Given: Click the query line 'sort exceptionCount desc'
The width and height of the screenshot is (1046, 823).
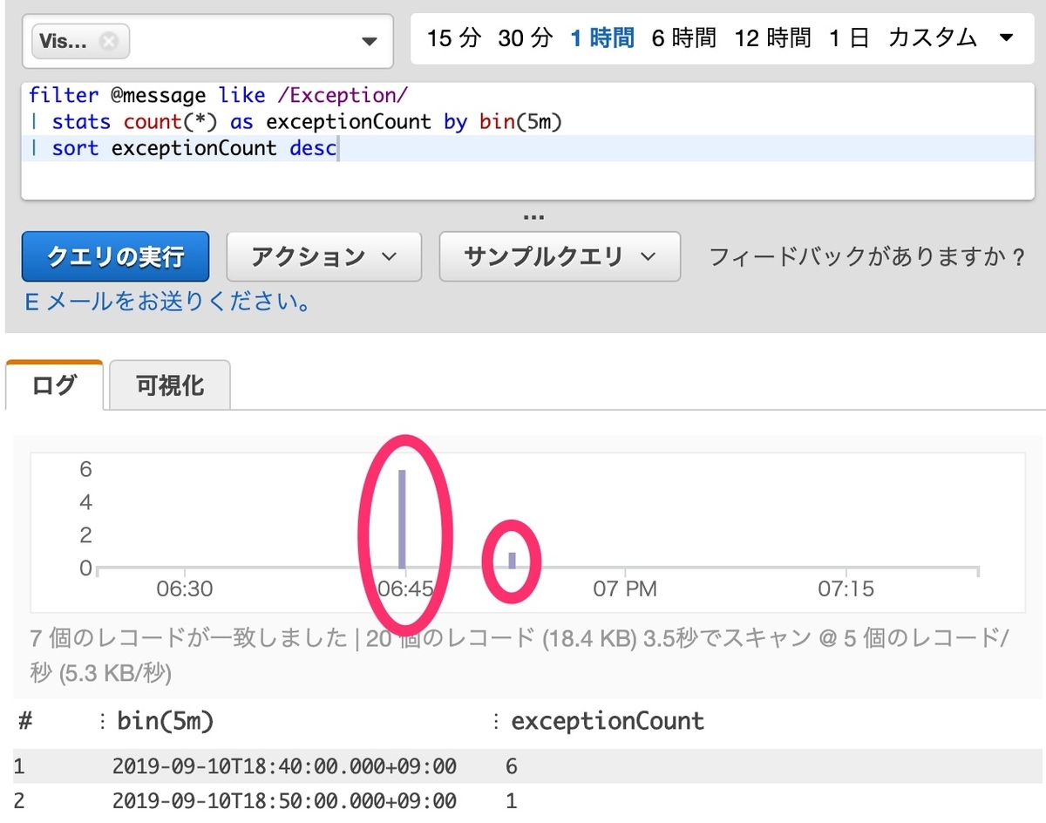Looking at the screenshot, I should 194,148.
